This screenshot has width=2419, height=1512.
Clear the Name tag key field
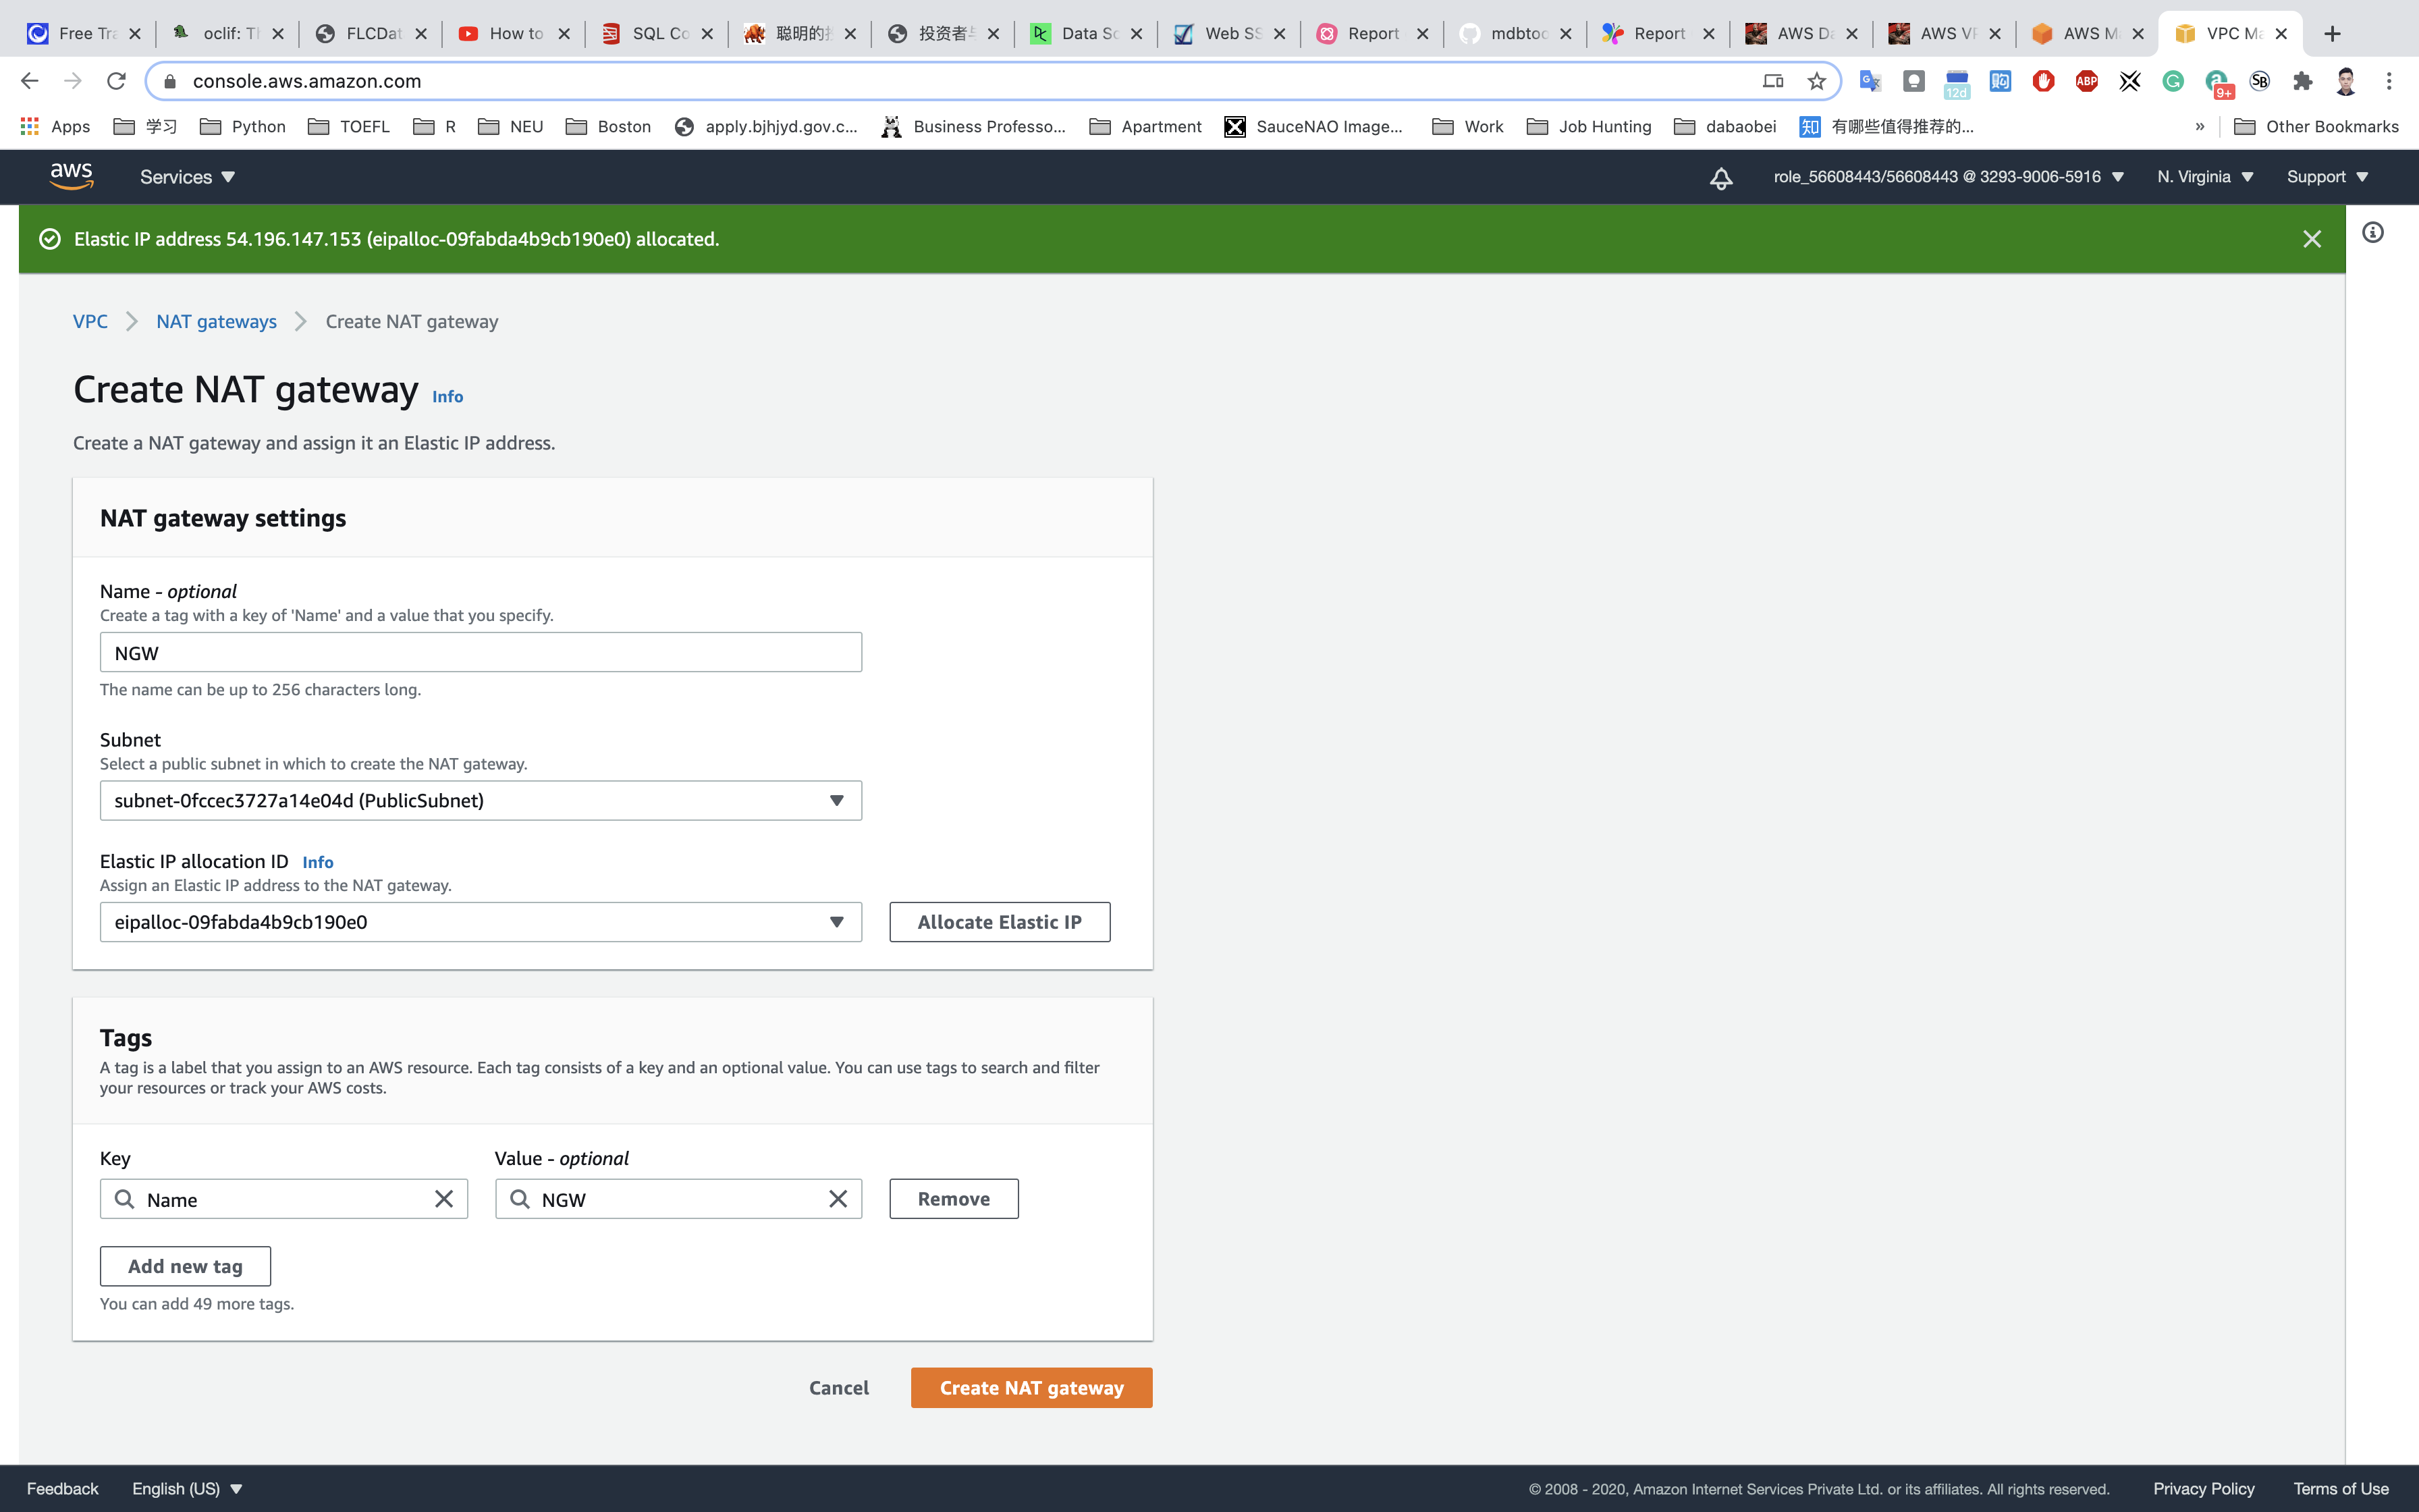(x=444, y=1199)
